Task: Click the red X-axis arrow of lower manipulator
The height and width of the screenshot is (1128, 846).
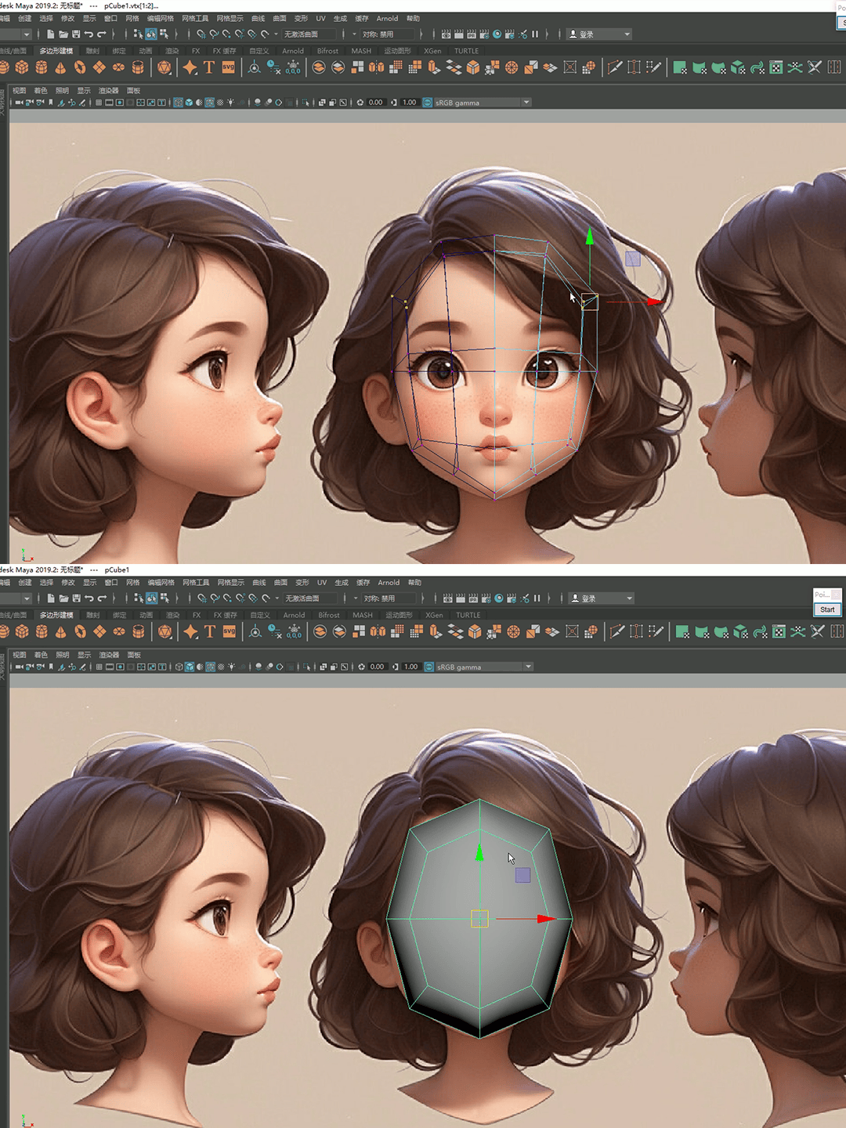Action: (546, 919)
